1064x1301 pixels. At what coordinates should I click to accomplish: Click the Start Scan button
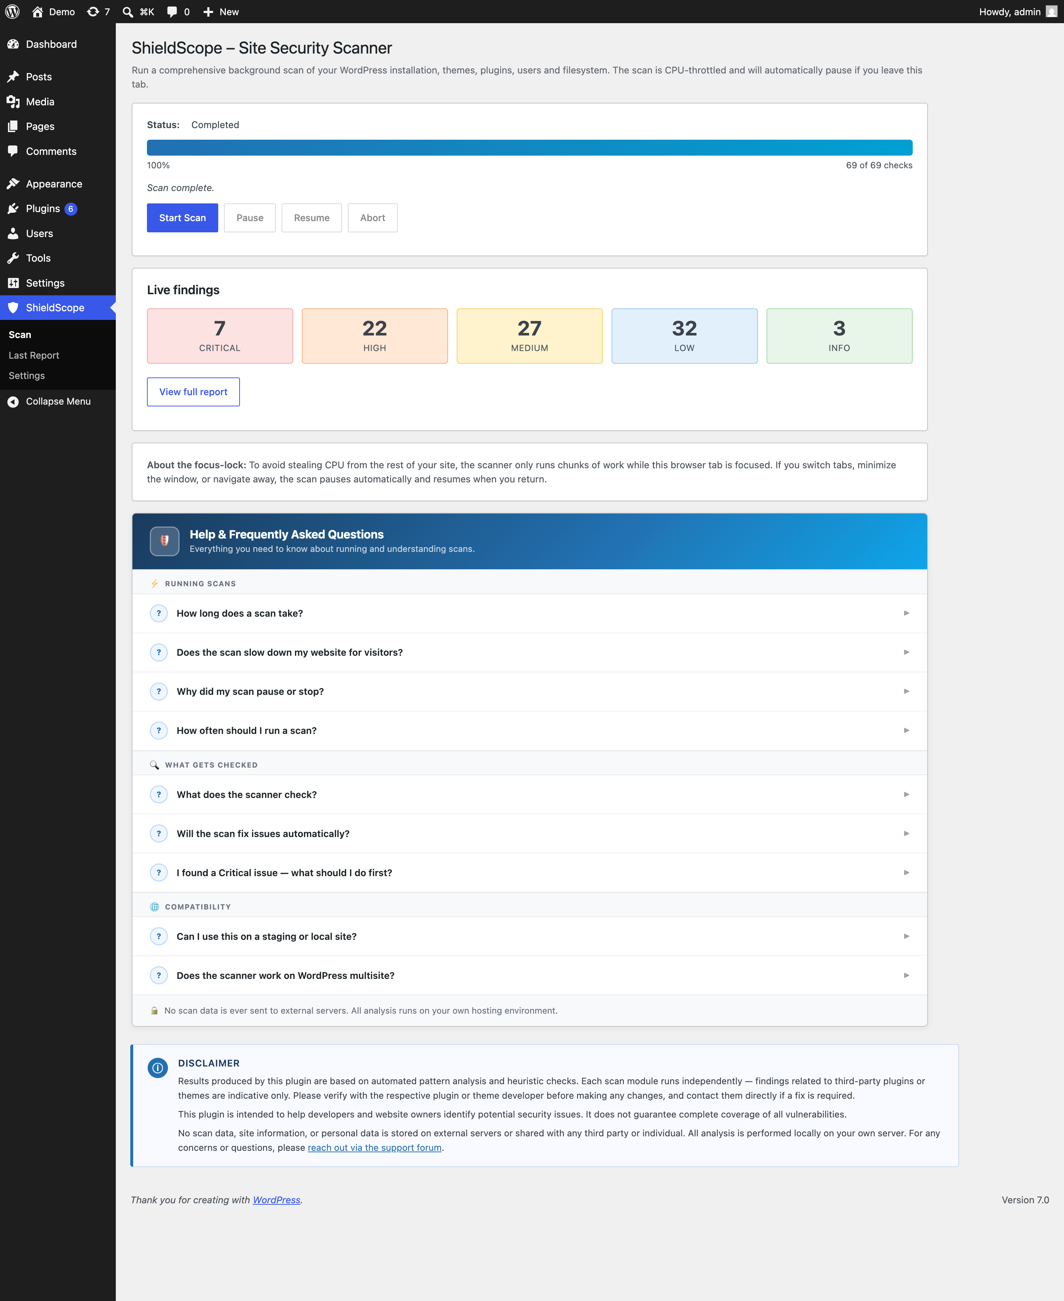[x=183, y=217]
